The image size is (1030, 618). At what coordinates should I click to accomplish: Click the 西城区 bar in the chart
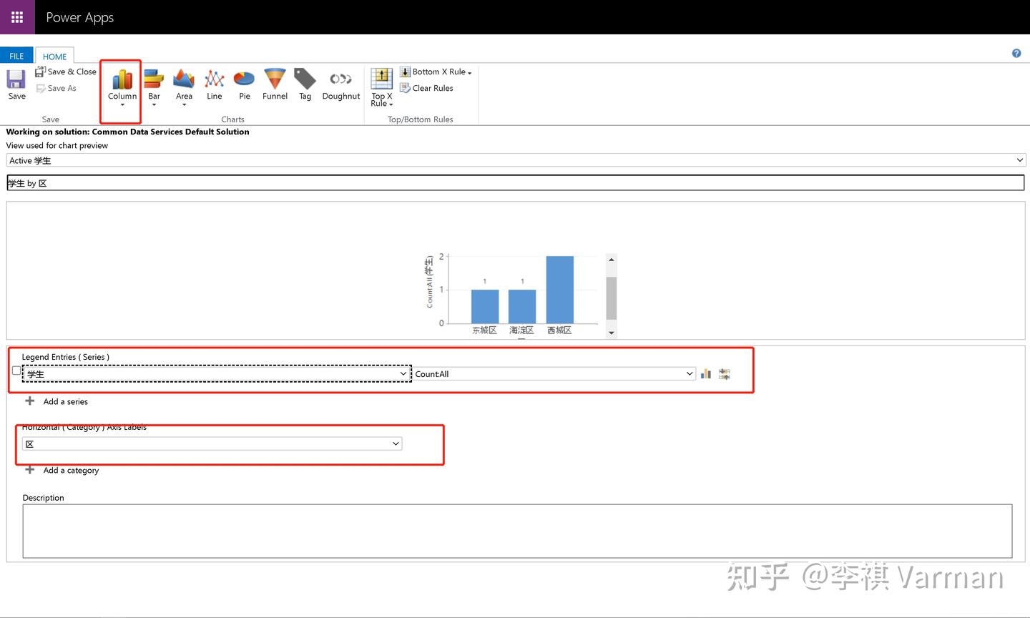559,290
